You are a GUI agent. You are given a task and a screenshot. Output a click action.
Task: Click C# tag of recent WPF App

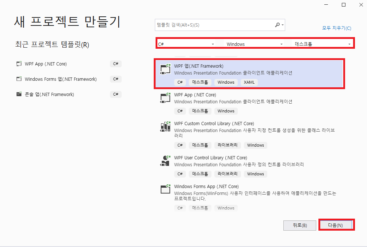(x=116, y=64)
